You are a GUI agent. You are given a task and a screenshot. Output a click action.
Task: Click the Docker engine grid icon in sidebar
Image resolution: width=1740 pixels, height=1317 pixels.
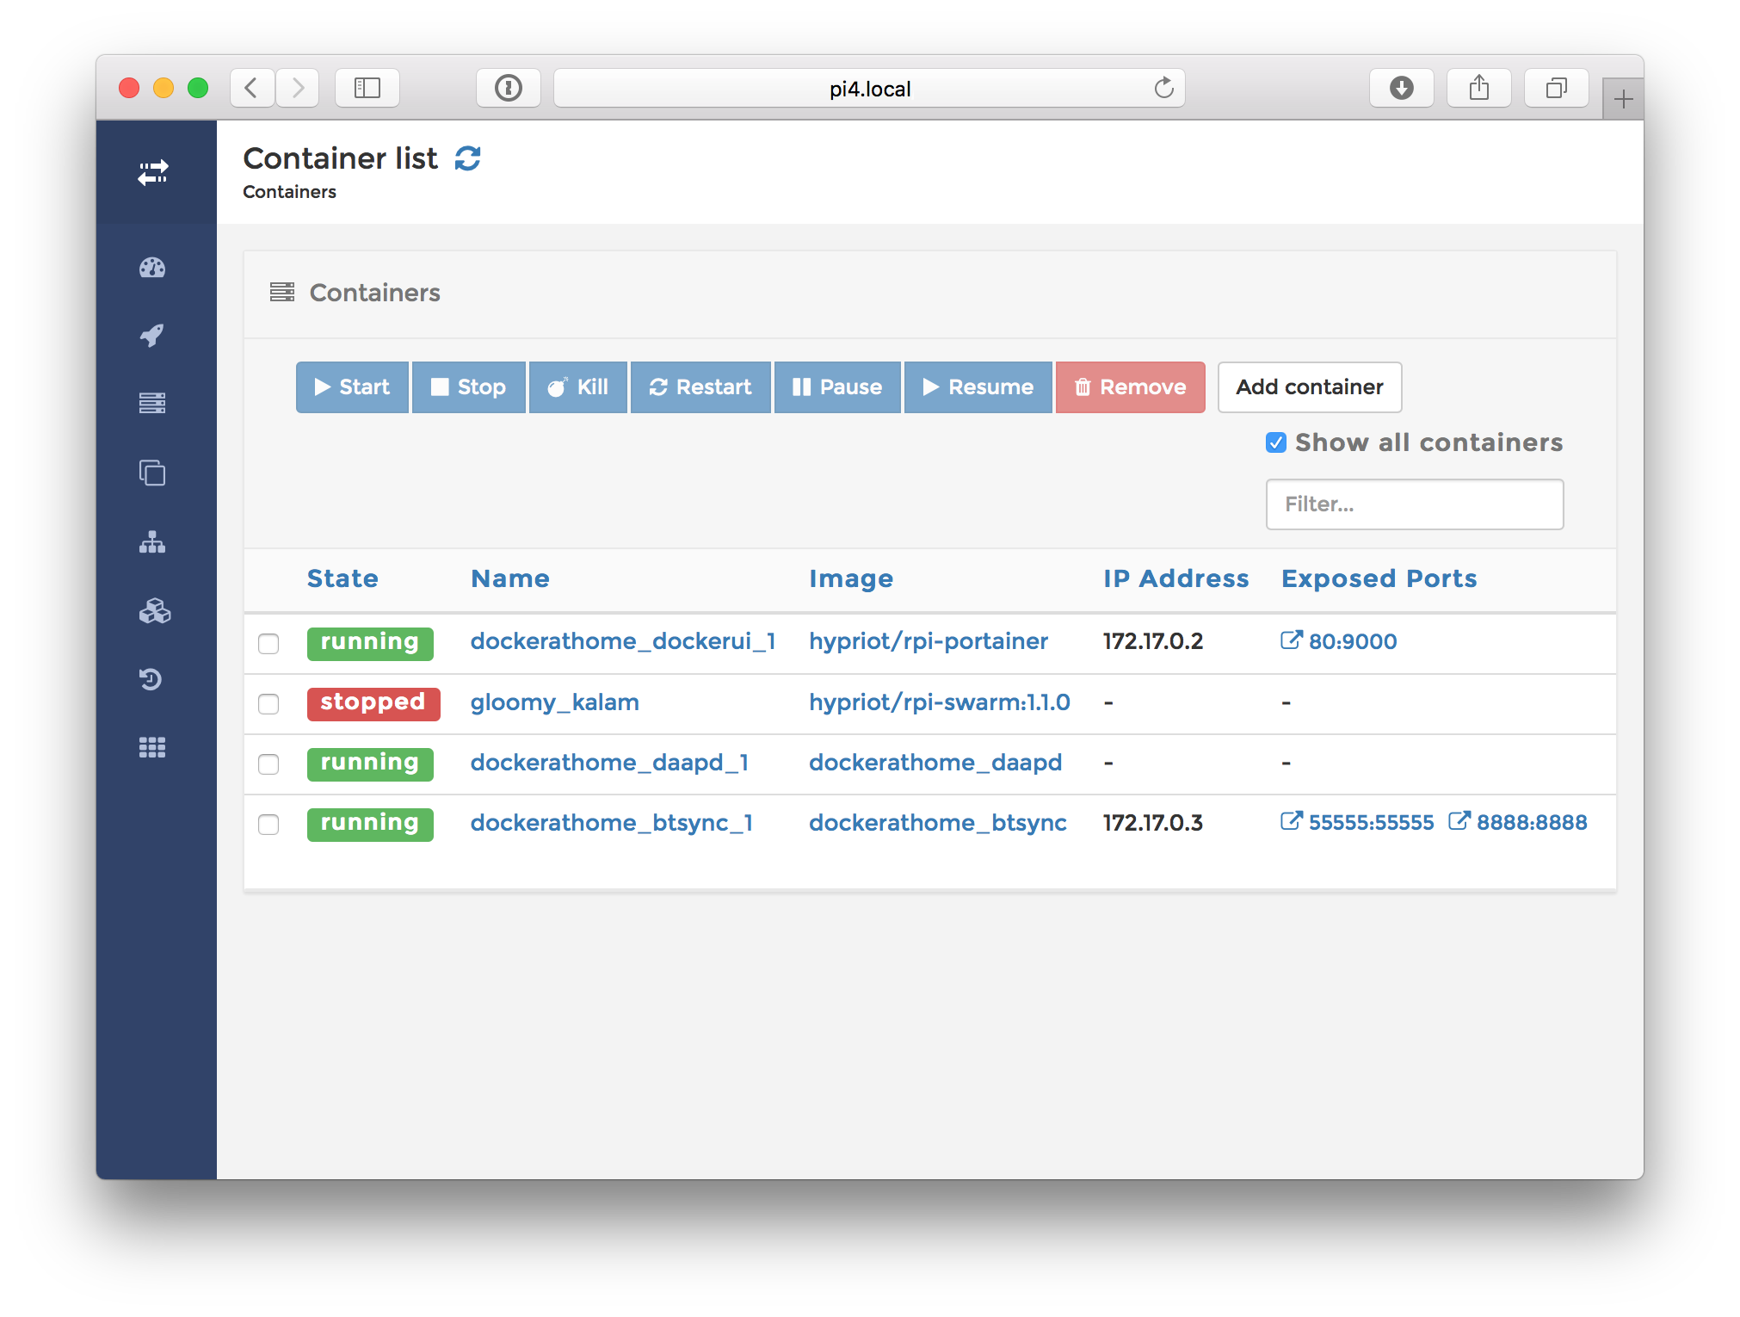coord(152,747)
